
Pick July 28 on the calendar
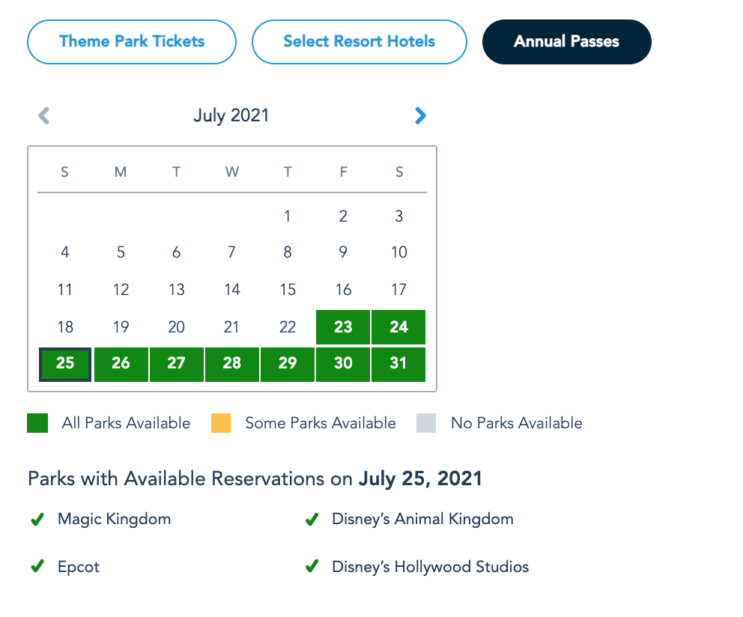click(232, 363)
